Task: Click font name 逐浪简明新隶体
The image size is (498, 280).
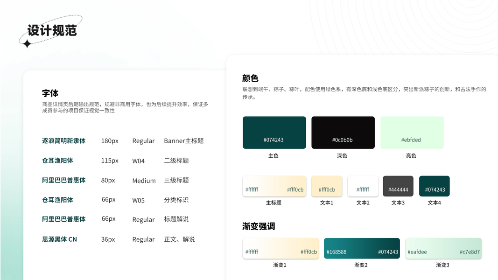Action: [x=64, y=140]
